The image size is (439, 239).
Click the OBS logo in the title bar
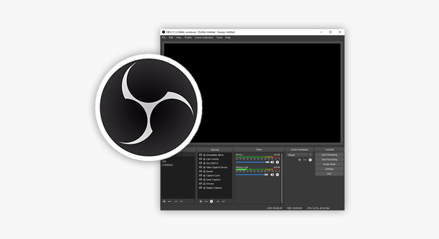[163, 32]
